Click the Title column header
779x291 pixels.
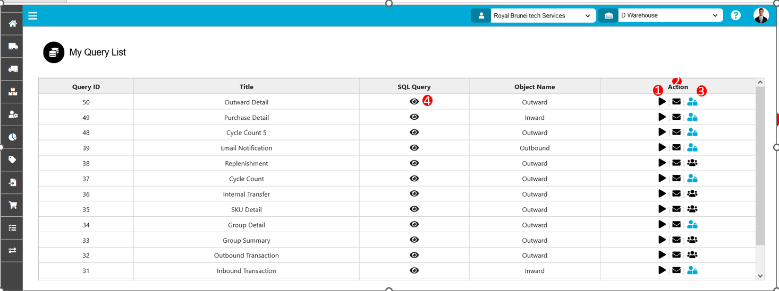tap(247, 87)
